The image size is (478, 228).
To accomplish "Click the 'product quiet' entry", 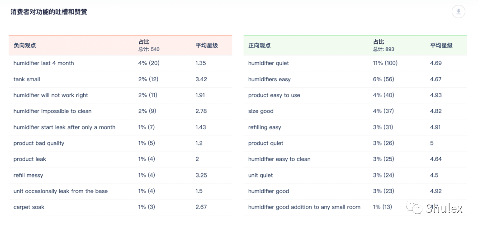I will (x=265, y=144).
